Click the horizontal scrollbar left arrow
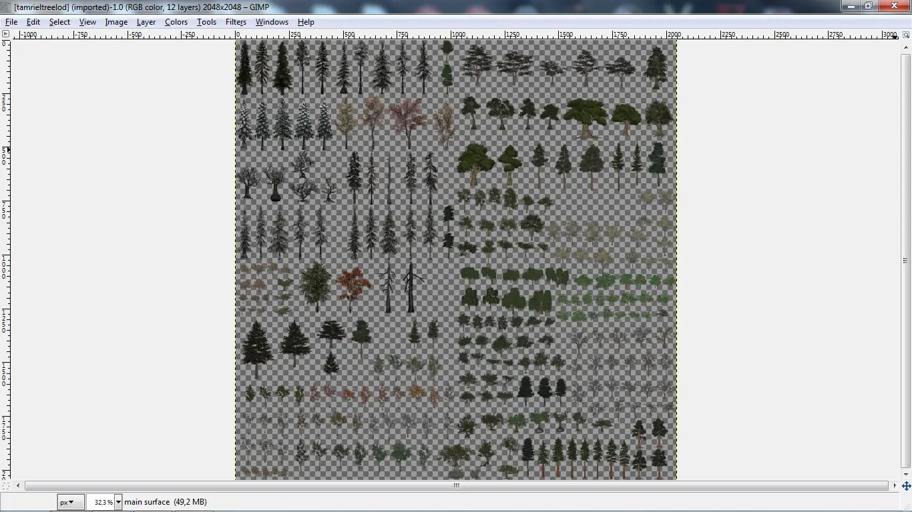 coord(18,485)
